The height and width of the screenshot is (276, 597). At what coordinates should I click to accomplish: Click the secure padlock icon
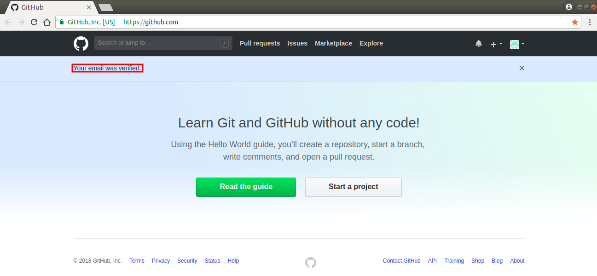(x=62, y=22)
